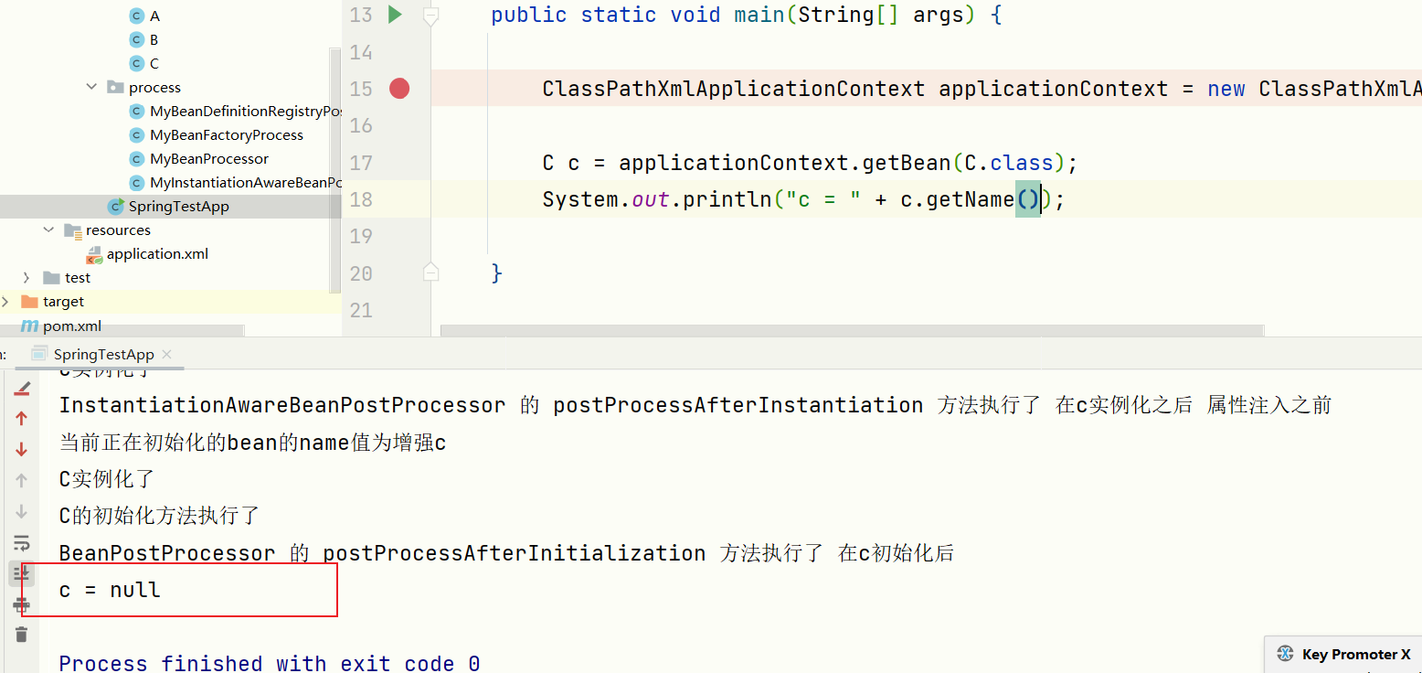Viewport: 1422px width, 673px height.
Task: Select the test folder icon
Action: (x=51, y=277)
